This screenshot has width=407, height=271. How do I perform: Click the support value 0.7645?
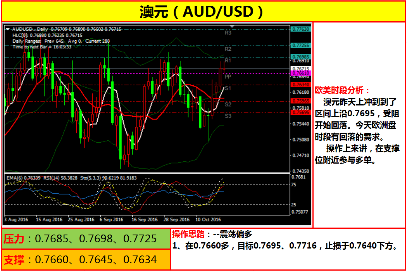point(96,260)
